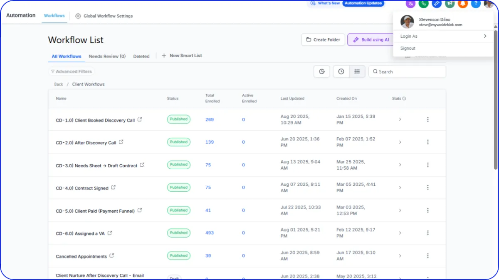Open CD-1.0 workflow external link icon
This screenshot has height=280, width=499.
coord(140,119)
